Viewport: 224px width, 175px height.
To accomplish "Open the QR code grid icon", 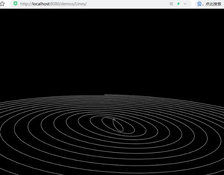I will pos(171,4).
